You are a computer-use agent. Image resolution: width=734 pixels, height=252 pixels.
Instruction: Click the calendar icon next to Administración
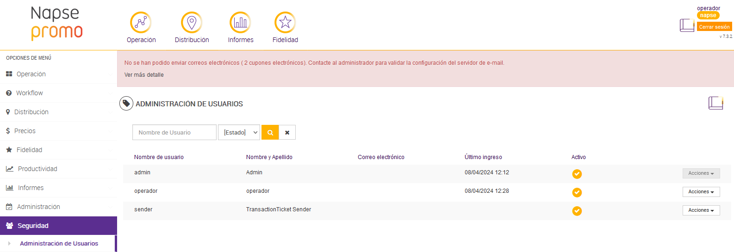pyautogui.click(x=9, y=207)
